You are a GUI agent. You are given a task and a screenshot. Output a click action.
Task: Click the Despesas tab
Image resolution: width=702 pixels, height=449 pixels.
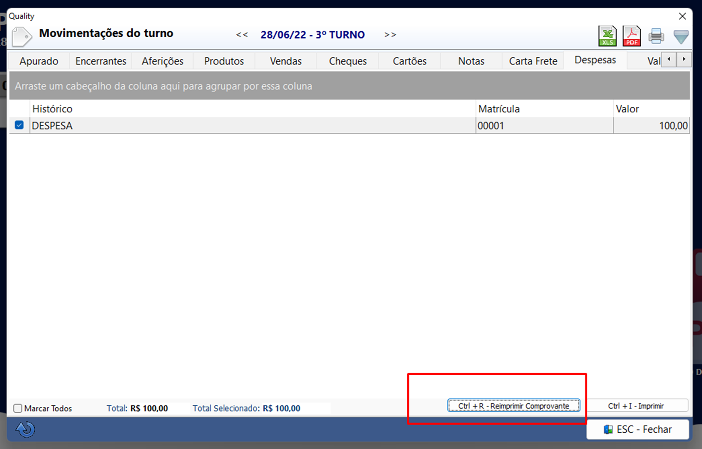(595, 60)
